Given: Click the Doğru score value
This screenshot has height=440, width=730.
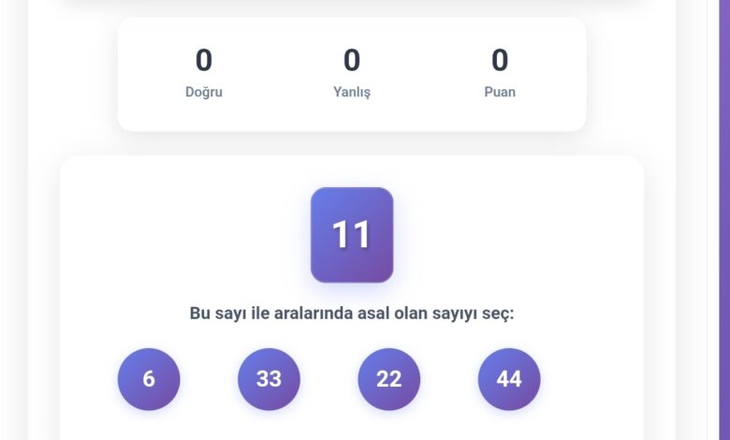Looking at the screenshot, I should 204,61.
